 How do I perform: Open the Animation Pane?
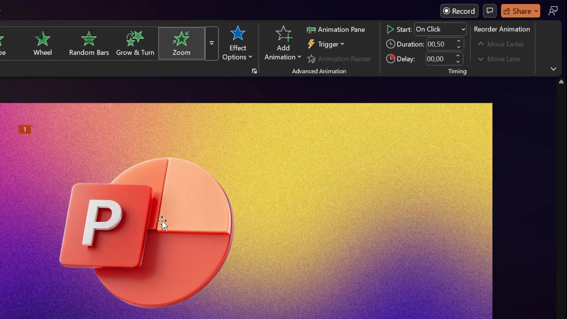[336, 30]
